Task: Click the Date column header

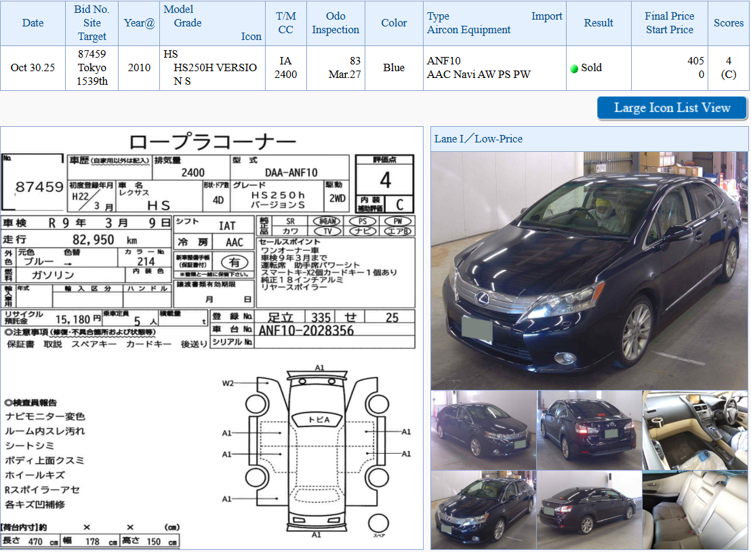Action: (33, 23)
